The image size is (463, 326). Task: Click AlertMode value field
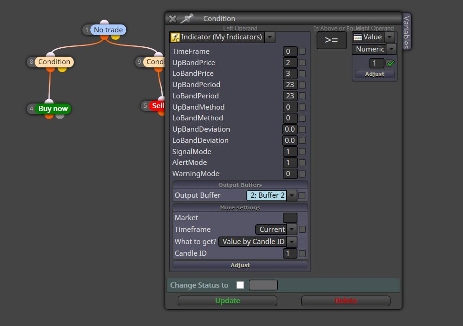point(290,163)
